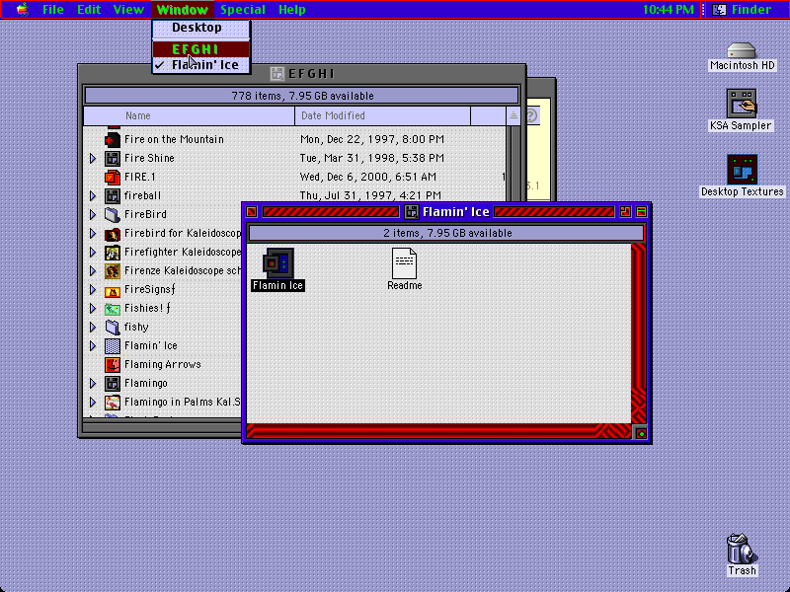The width and height of the screenshot is (790, 592).
Task: Select the Flamin Ice scheme file icon
Action: click(x=277, y=262)
